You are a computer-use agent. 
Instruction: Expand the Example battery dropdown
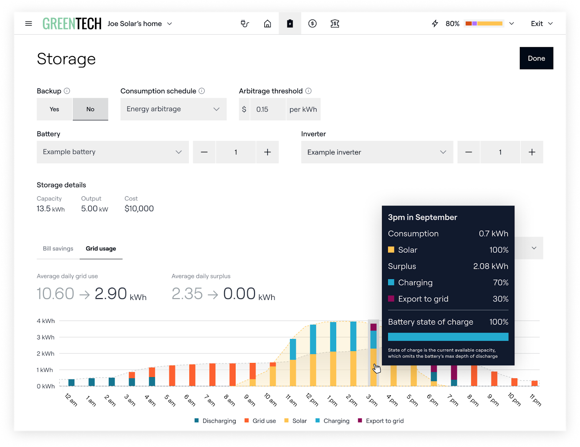coord(112,152)
